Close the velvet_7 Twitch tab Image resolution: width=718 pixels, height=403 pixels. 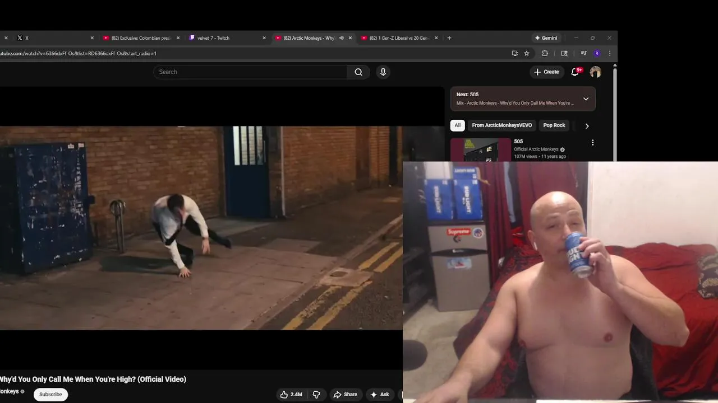pos(264,38)
